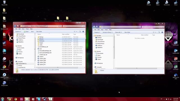Viewport: 180px width, 101px height.
Task: Launch Excel 2013 from the desktop
Action: pos(176,67)
